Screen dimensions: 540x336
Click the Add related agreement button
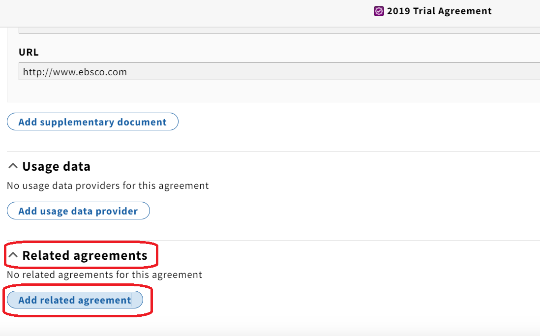point(75,300)
